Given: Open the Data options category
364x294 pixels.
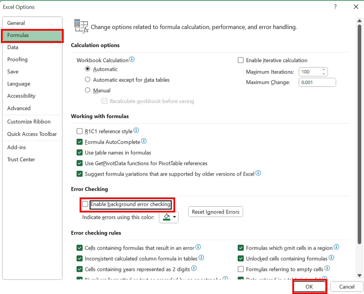Looking at the screenshot, I should click(x=32, y=47).
